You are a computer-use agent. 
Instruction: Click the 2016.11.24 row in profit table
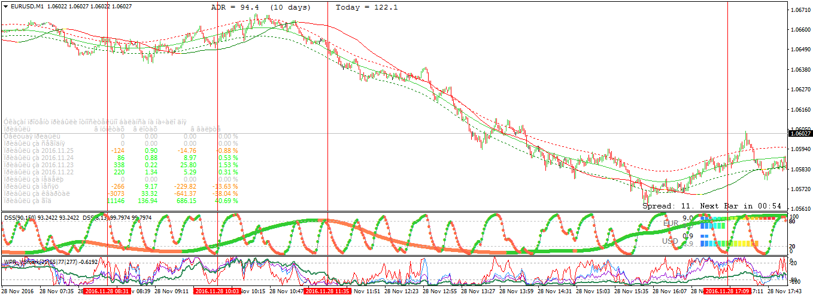(x=120, y=158)
